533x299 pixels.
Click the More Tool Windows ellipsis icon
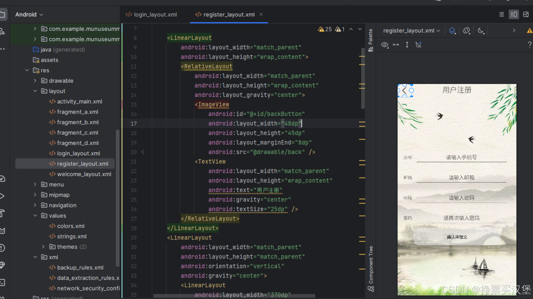3,48
